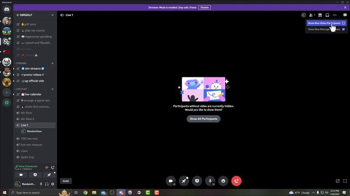Start an activity with rocket button
350x196 pixels.
coord(184,181)
